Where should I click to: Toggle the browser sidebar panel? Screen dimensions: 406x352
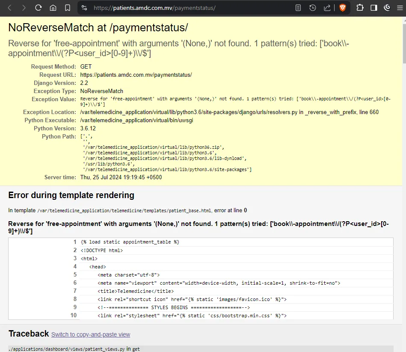[x=373, y=8]
